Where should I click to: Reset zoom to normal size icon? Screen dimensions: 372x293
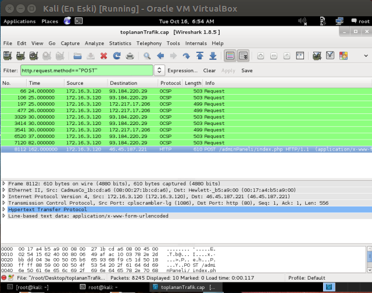click(x=287, y=56)
